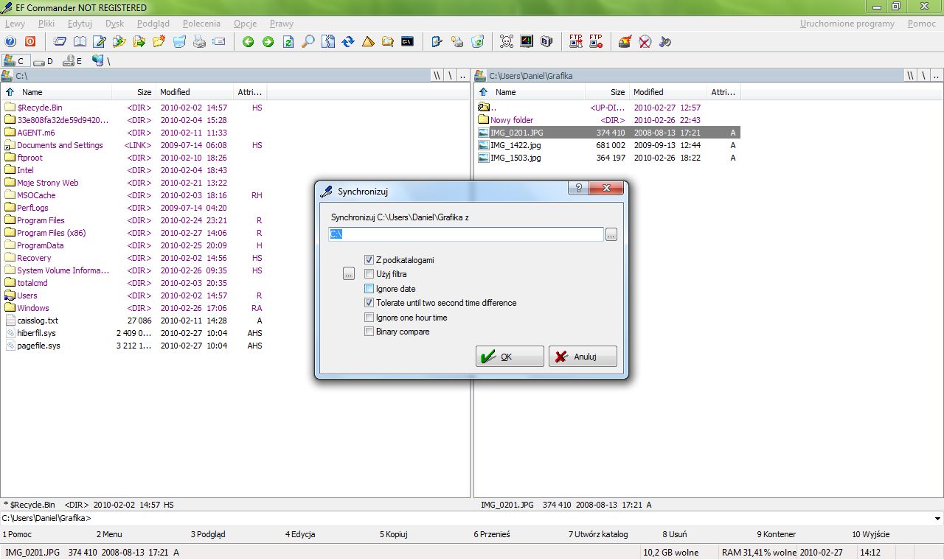Click the open book view icon
The height and width of the screenshot is (560, 944).
click(80, 42)
